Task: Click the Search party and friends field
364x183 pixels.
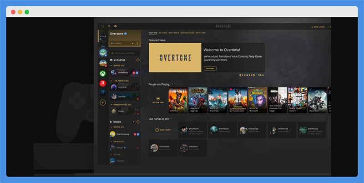Action: pos(125,53)
